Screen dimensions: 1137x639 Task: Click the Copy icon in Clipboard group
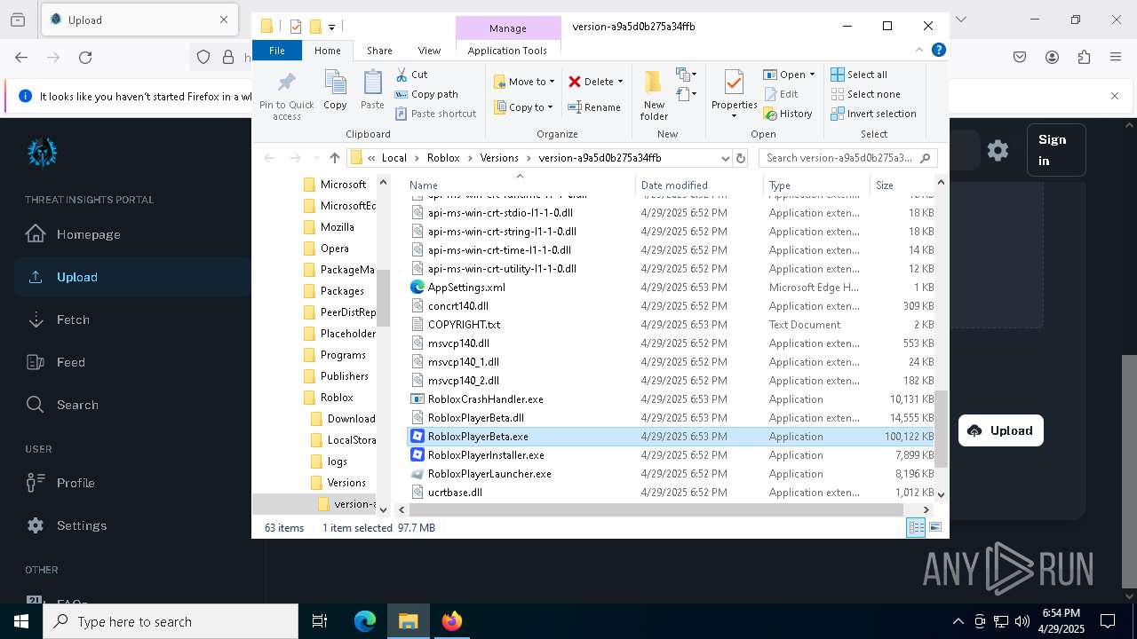tap(335, 90)
